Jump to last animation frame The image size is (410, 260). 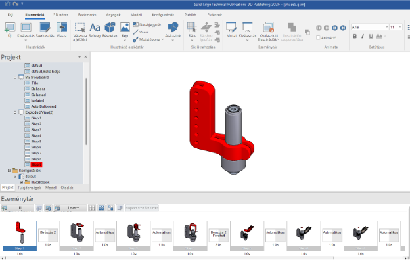pos(343,28)
